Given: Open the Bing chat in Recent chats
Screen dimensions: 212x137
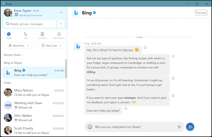Looking at the screenshot, I should pyautogui.click(x=34, y=73).
